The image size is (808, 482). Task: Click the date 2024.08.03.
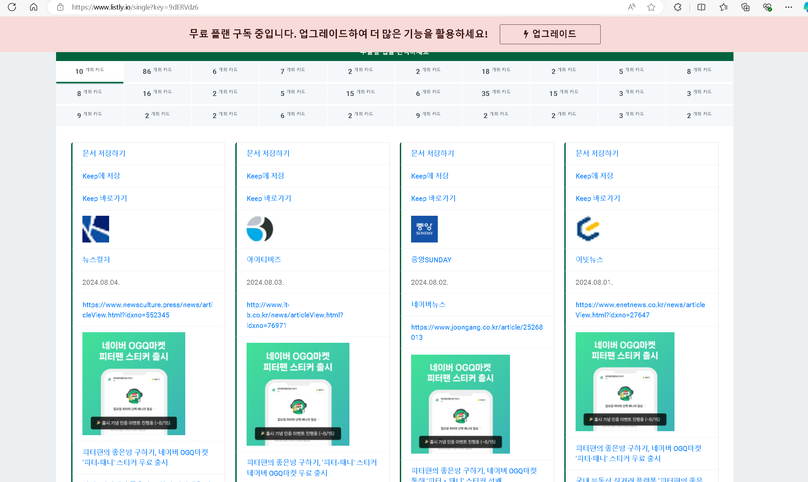pos(265,282)
